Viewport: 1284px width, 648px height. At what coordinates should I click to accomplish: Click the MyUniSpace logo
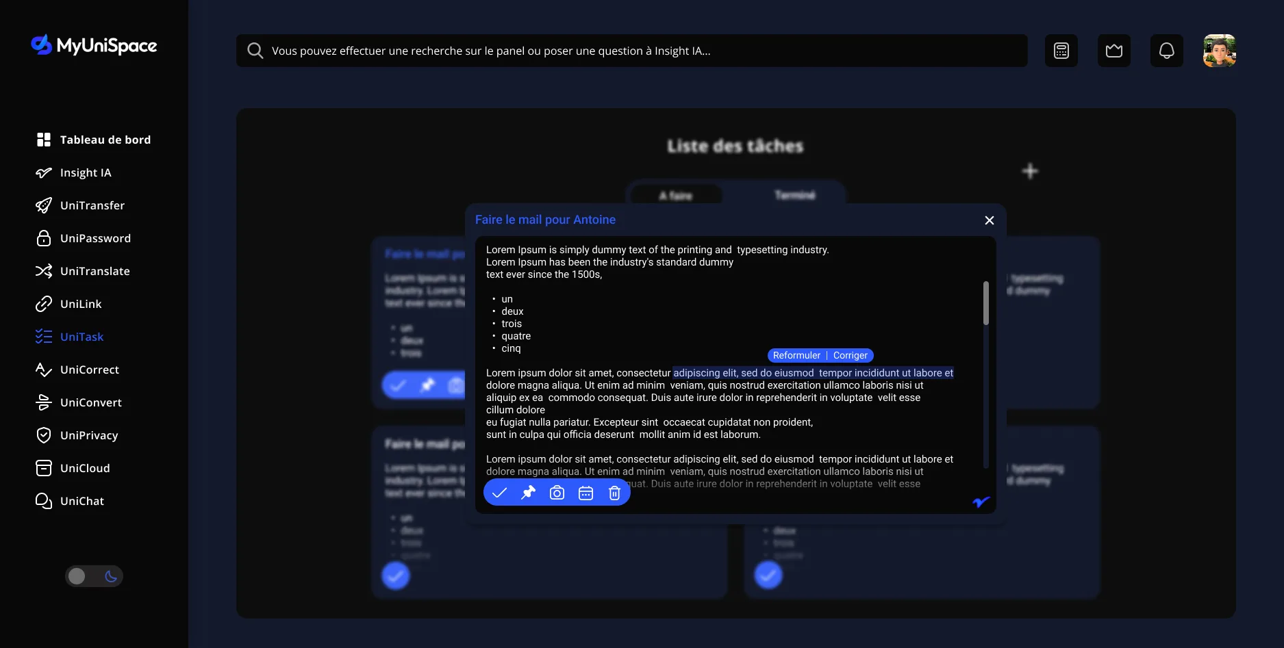tap(94, 45)
